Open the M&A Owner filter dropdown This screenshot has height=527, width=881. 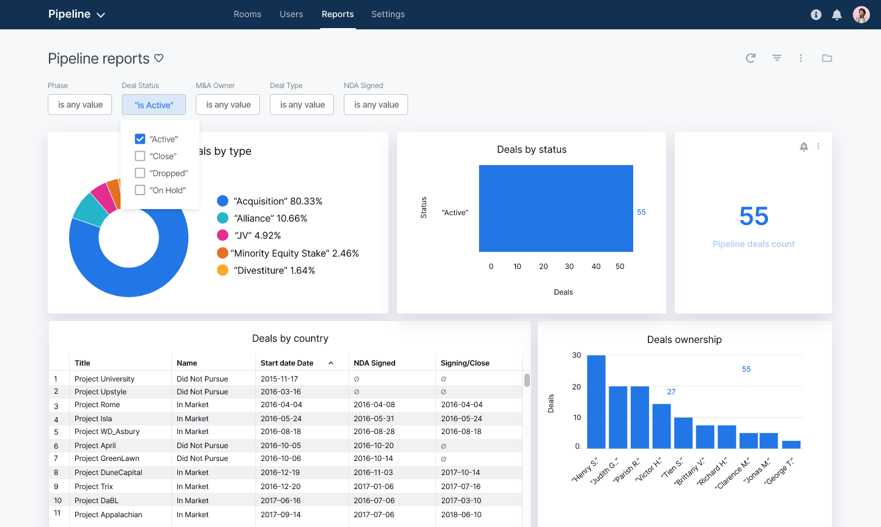point(228,105)
